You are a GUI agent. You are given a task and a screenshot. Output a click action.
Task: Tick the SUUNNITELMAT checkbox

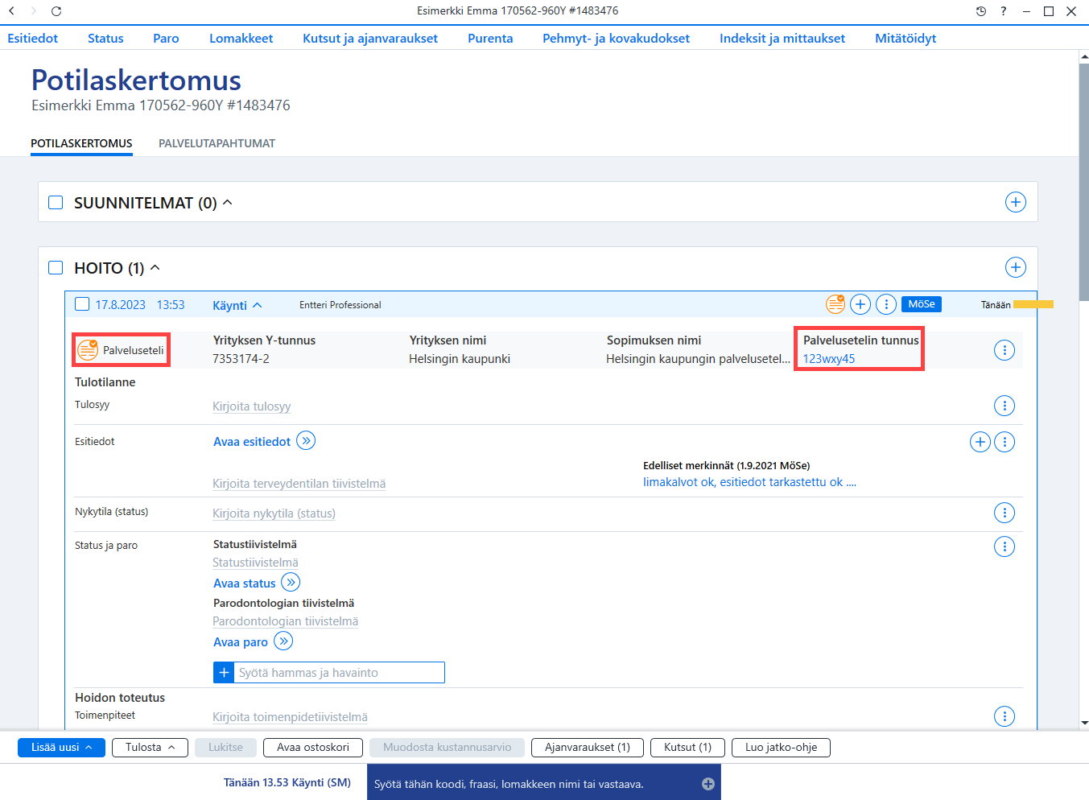click(56, 202)
